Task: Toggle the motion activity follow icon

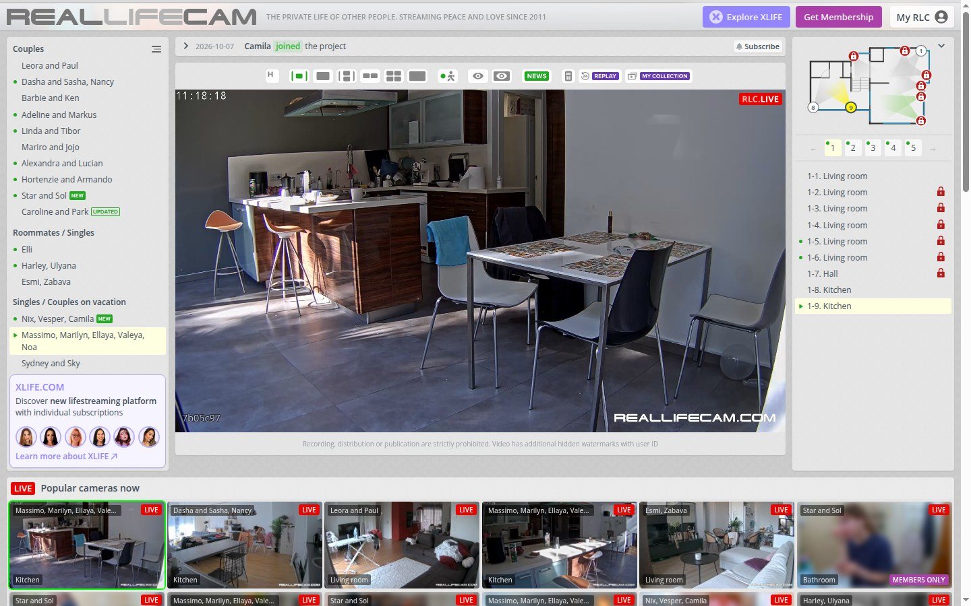Action: pyautogui.click(x=447, y=76)
